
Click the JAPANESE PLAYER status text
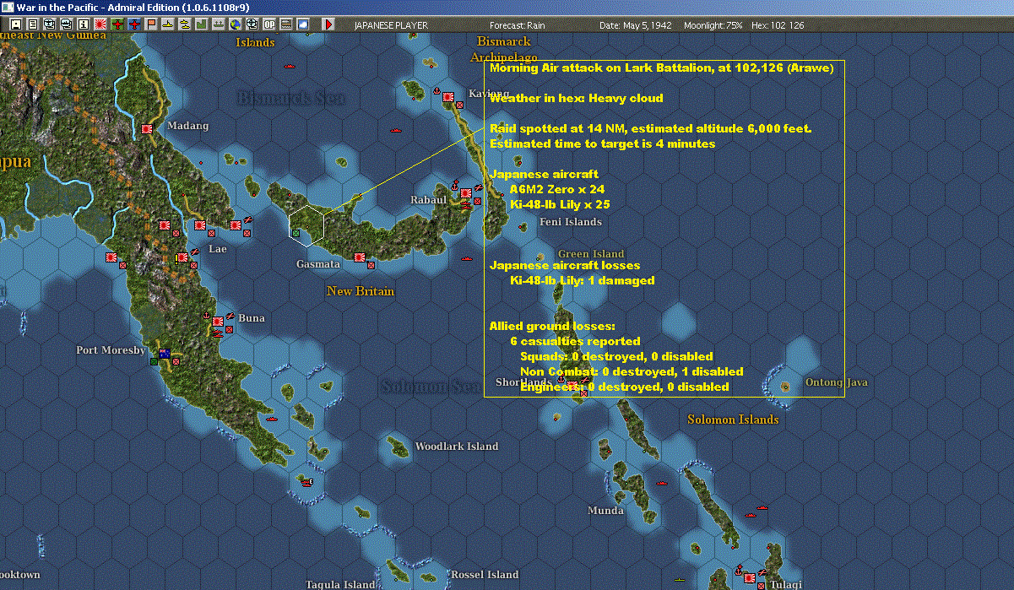point(391,25)
